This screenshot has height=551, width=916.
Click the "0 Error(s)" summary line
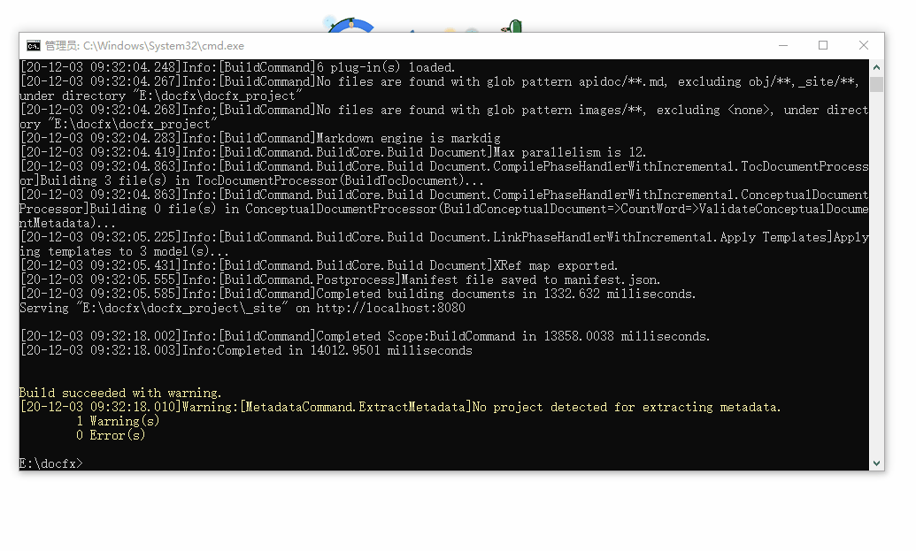pos(111,435)
